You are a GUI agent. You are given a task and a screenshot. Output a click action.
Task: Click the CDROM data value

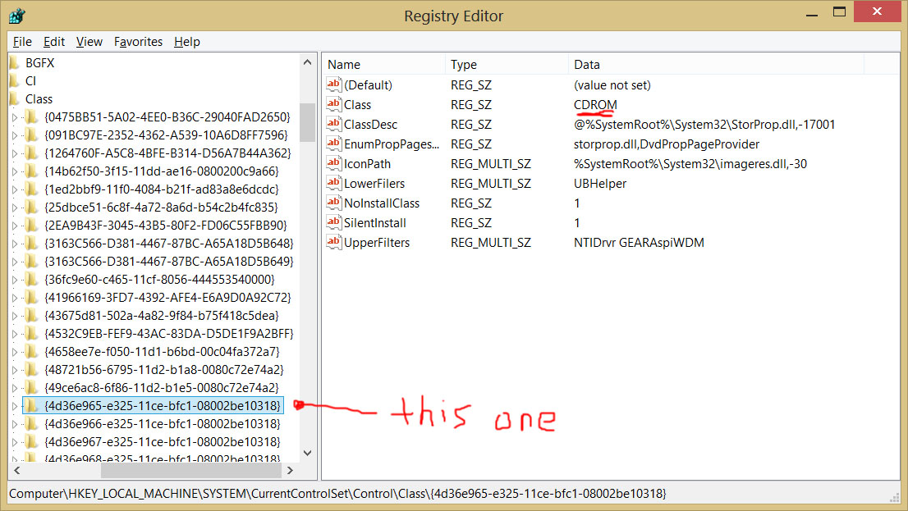click(x=595, y=105)
